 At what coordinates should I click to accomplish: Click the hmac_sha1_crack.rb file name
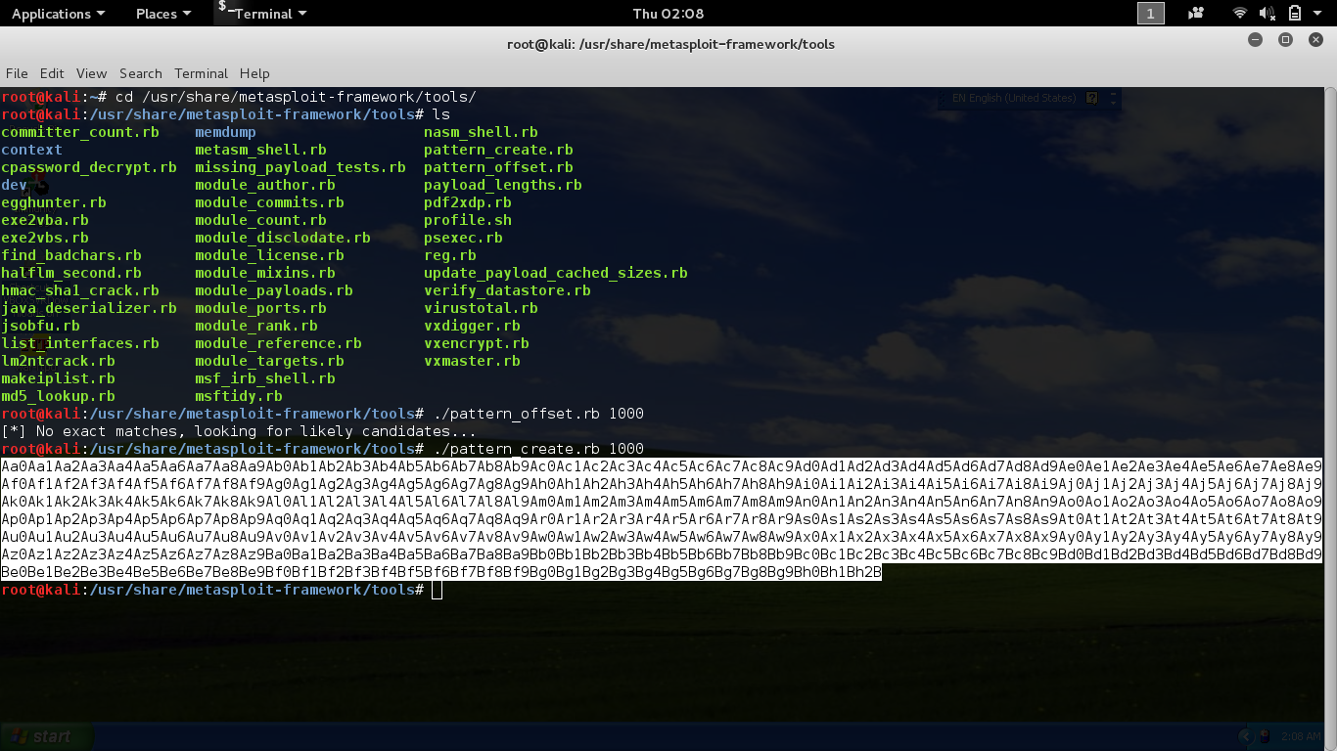click(x=80, y=290)
